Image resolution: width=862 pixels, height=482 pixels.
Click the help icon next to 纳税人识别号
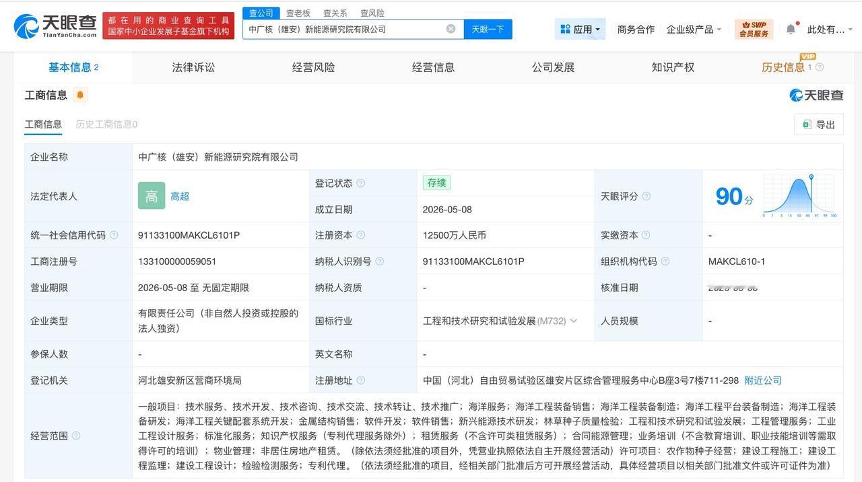pos(380,262)
